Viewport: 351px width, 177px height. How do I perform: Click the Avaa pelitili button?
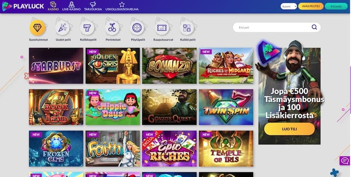click(x=311, y=6)
